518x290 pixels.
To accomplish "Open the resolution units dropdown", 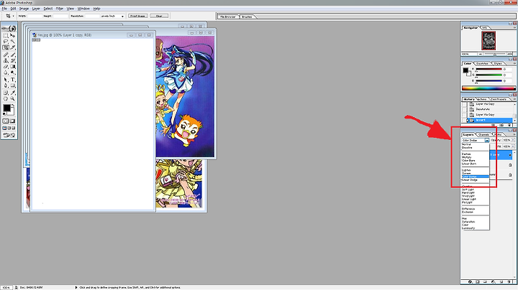I will click(x=122, y=16).
